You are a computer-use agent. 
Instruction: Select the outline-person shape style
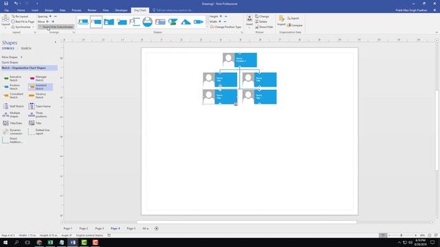(135, 22)
